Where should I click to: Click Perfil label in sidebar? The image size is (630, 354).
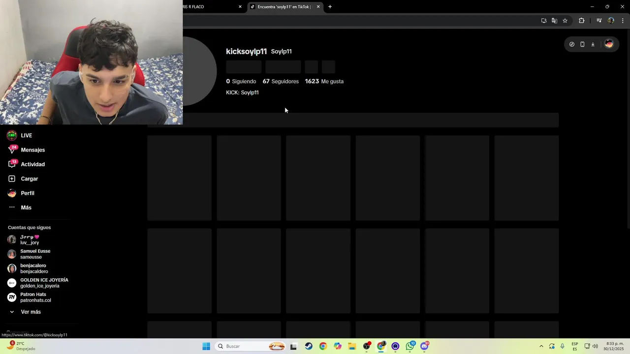(x=28, y=193)
